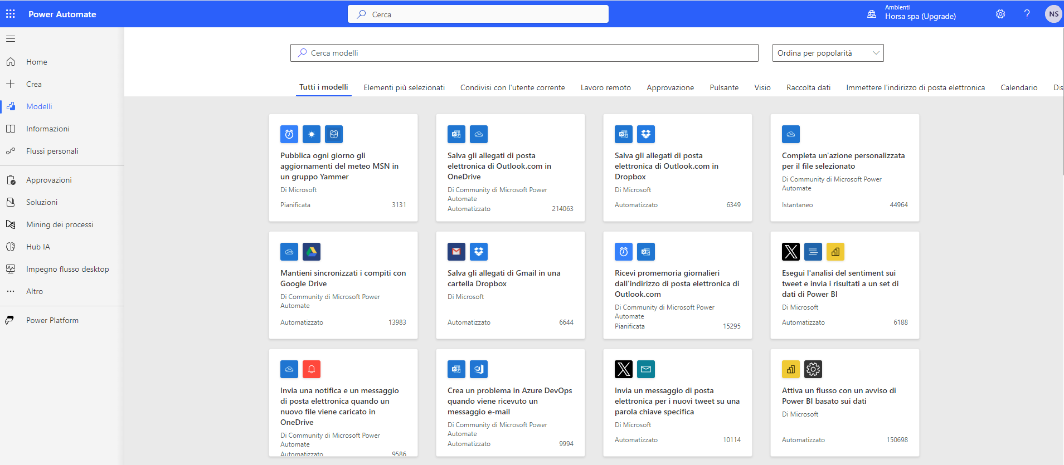The image size is (1064, 465).
Task: Click the mail icon on tweet email card
Action: 646,369
